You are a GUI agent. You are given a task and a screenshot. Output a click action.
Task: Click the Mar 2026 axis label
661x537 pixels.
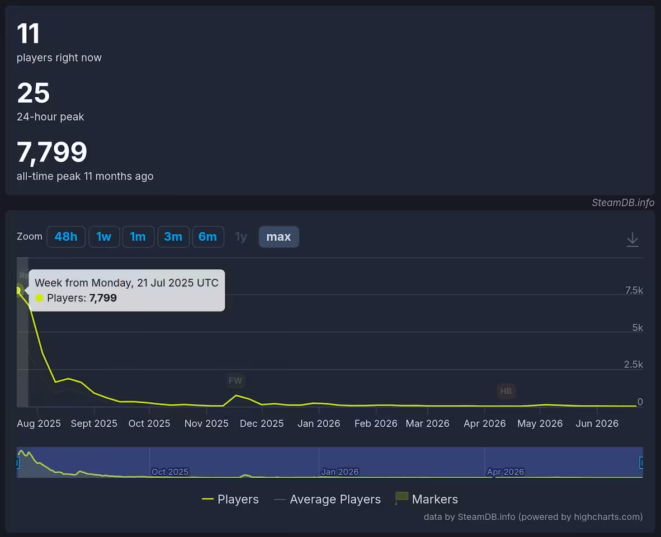[x=427, y=423]
